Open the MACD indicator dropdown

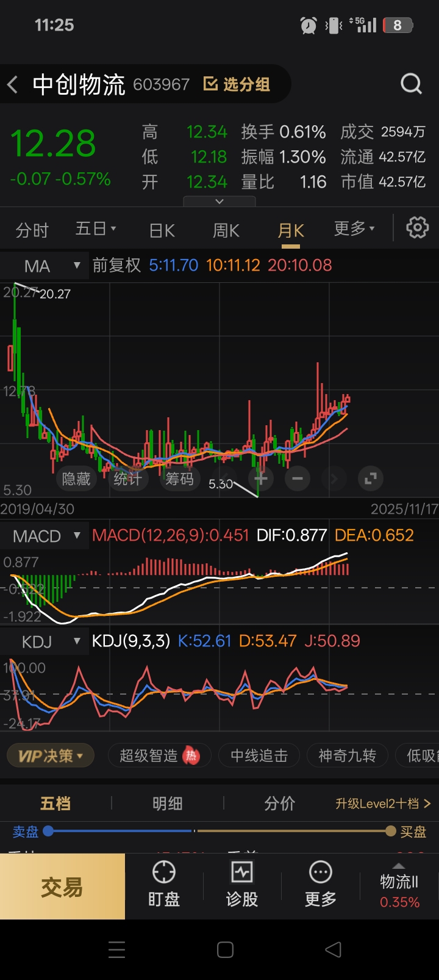[x=44, y=536]
